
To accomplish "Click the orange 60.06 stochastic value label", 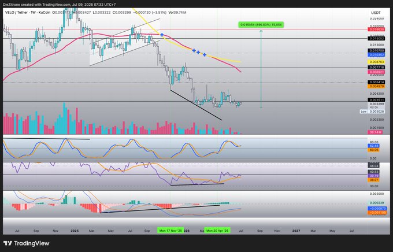I will click(x=374, y=150).
